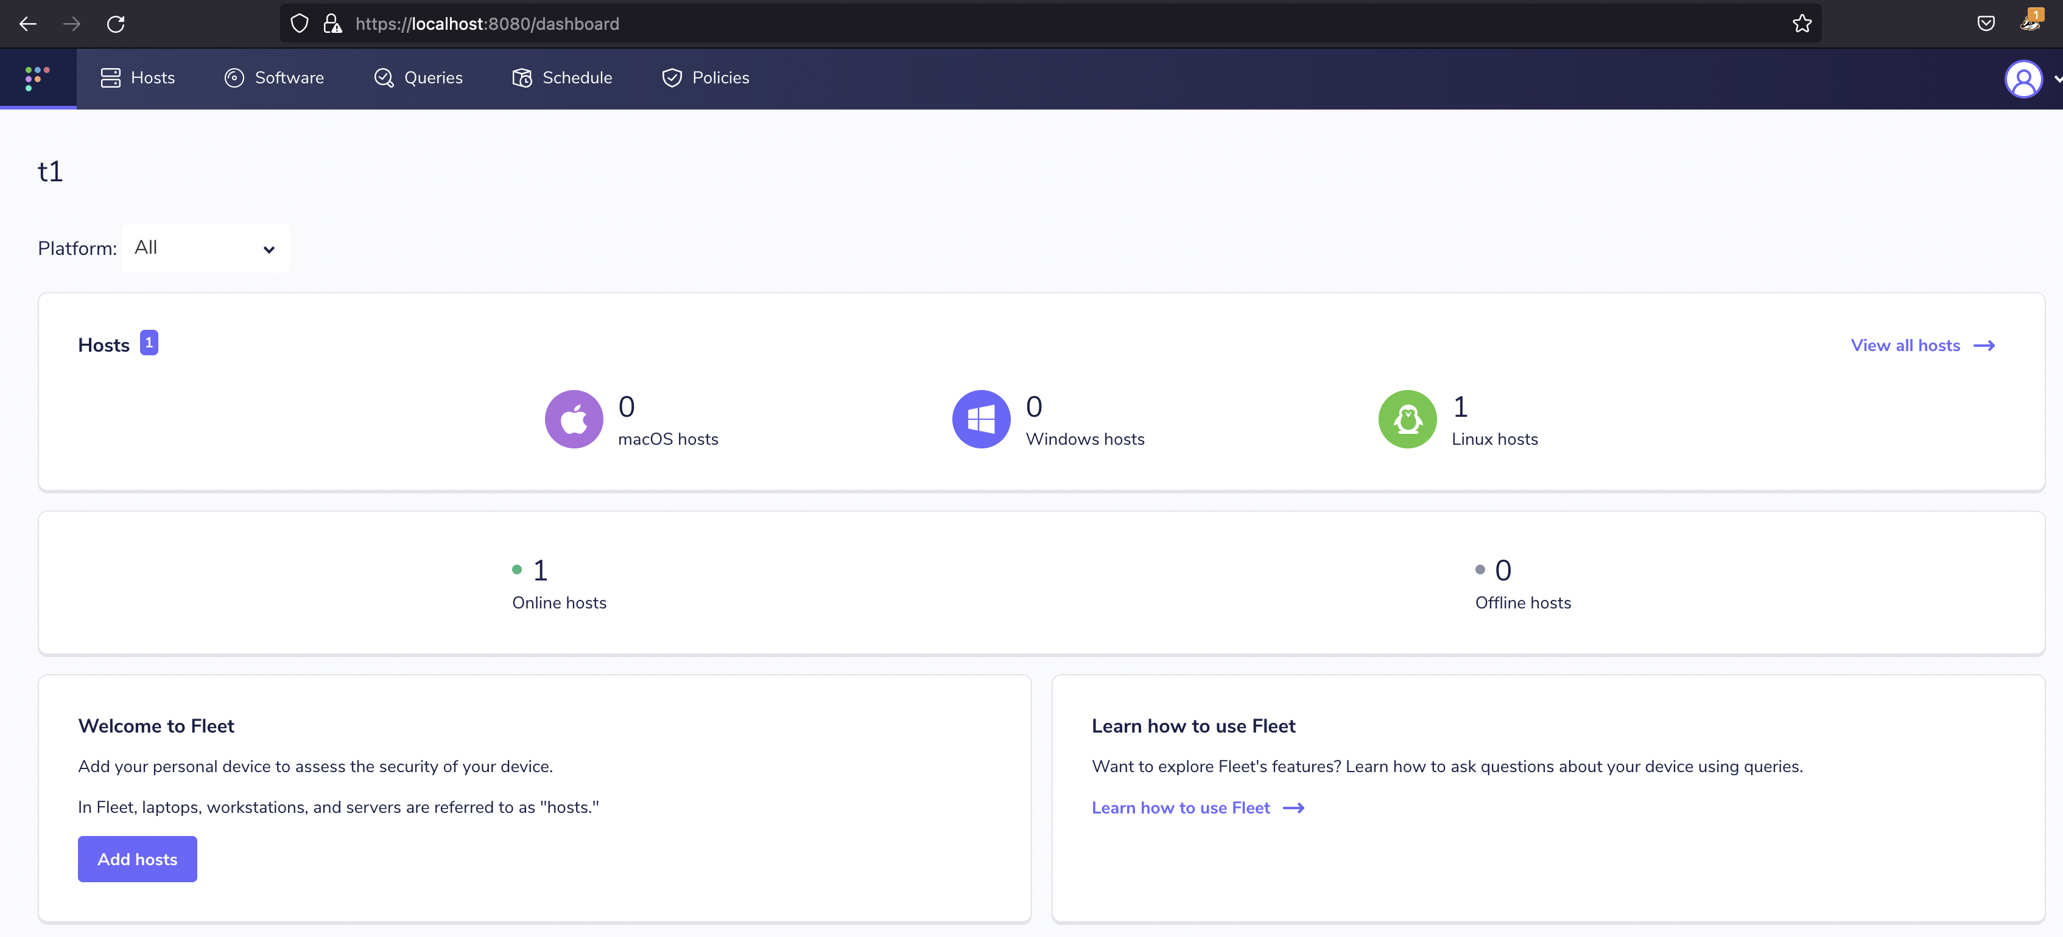
Task: Click the user avatar icon
Action: 2023,78
